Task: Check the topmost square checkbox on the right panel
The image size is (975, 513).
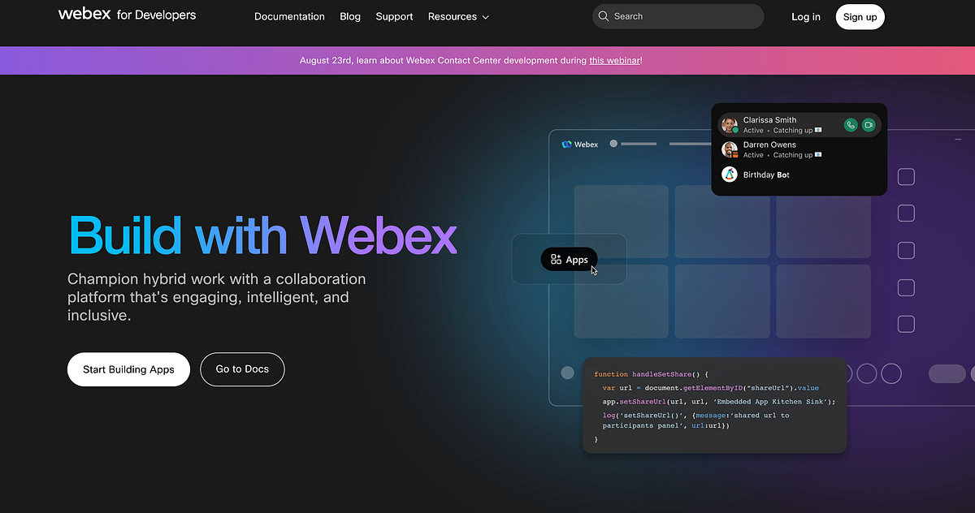Action: pos(906,176)
